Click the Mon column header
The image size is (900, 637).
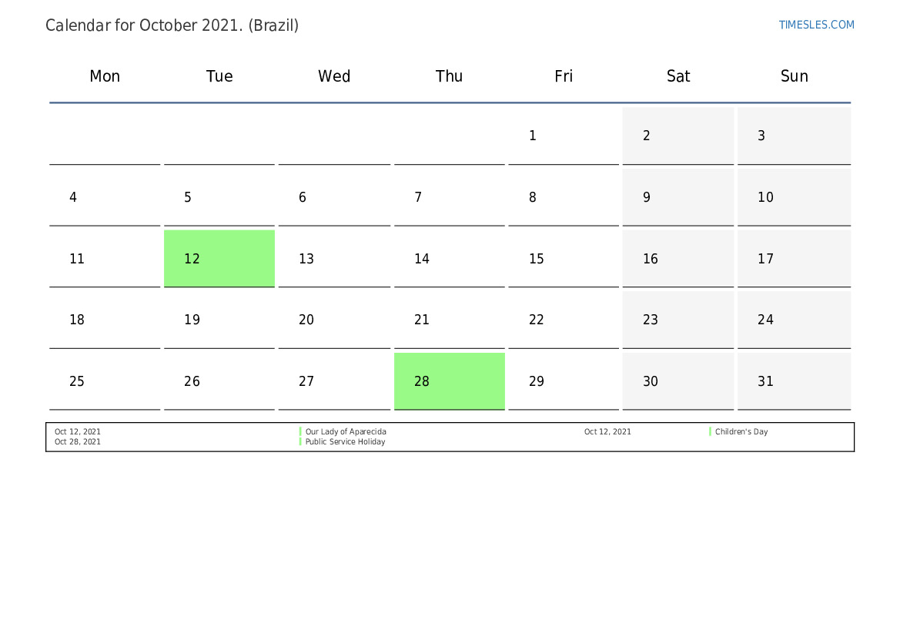point(105,76)
